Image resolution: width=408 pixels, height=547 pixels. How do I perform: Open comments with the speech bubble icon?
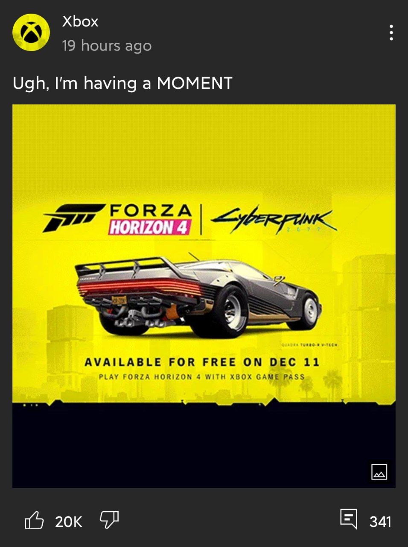click(348, 519)
